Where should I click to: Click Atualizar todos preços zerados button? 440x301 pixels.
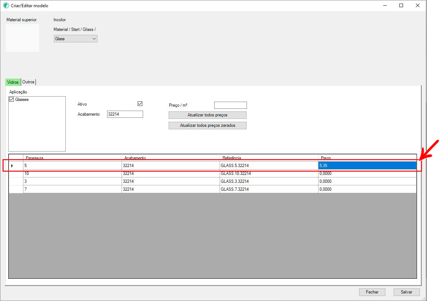pos(207,126)
